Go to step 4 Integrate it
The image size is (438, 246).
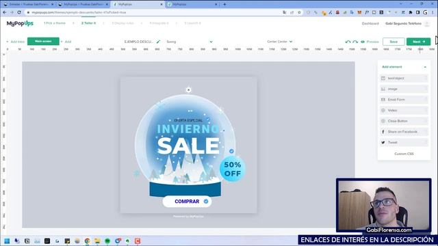(x=159, y=23)
